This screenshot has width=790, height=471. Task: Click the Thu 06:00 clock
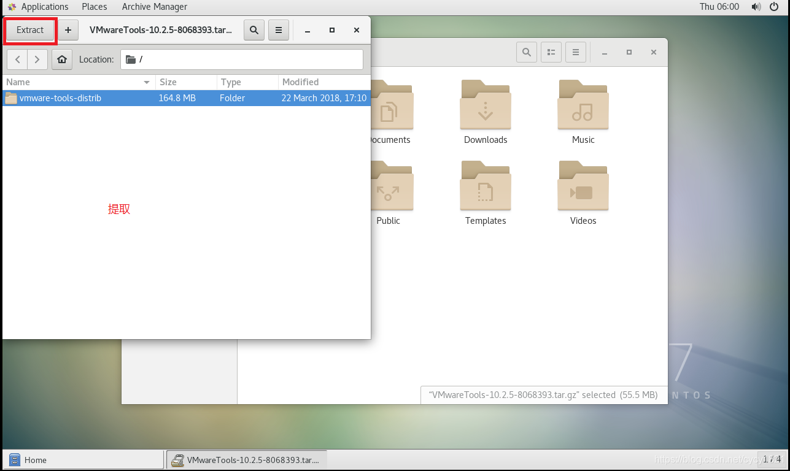719,7
